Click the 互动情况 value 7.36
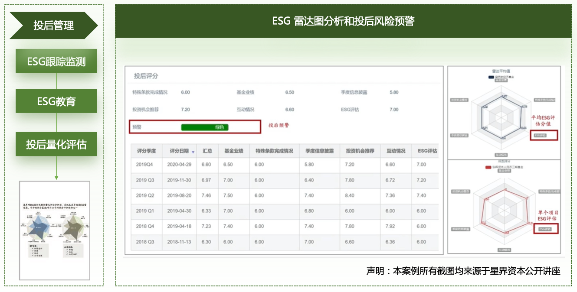 click(x=390, y=195)
